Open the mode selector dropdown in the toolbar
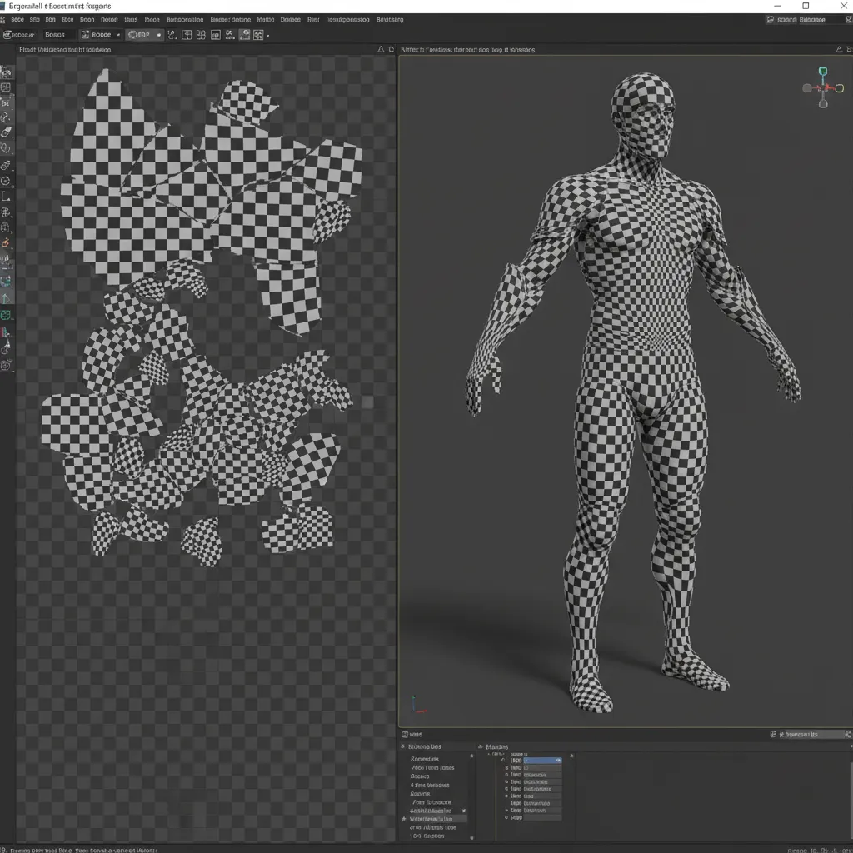This screenshot has height=853, width=853. (100, 34)
